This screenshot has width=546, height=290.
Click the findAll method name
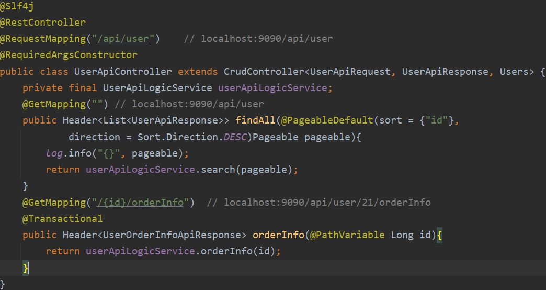[x=255, y=120]
